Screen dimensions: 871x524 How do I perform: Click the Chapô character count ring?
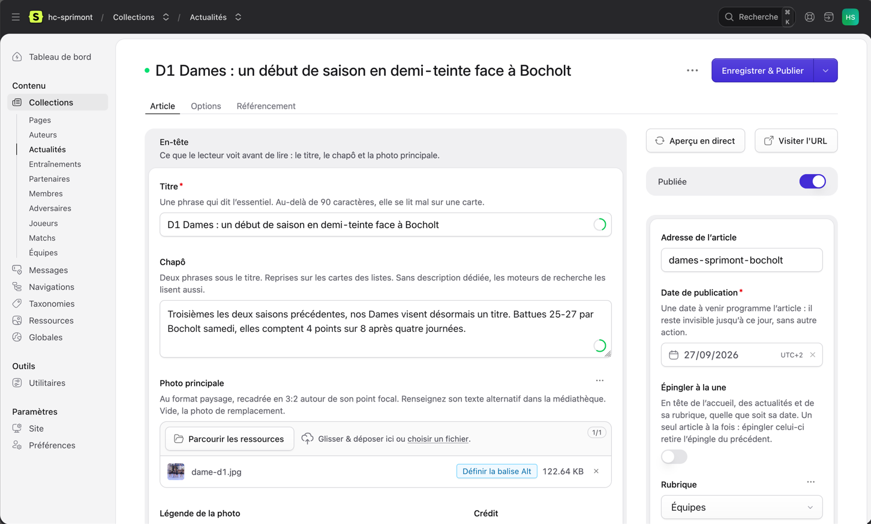coord(599,345)
